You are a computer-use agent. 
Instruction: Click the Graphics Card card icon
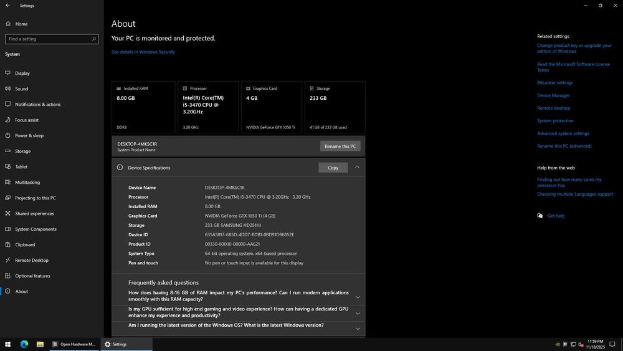249,89
